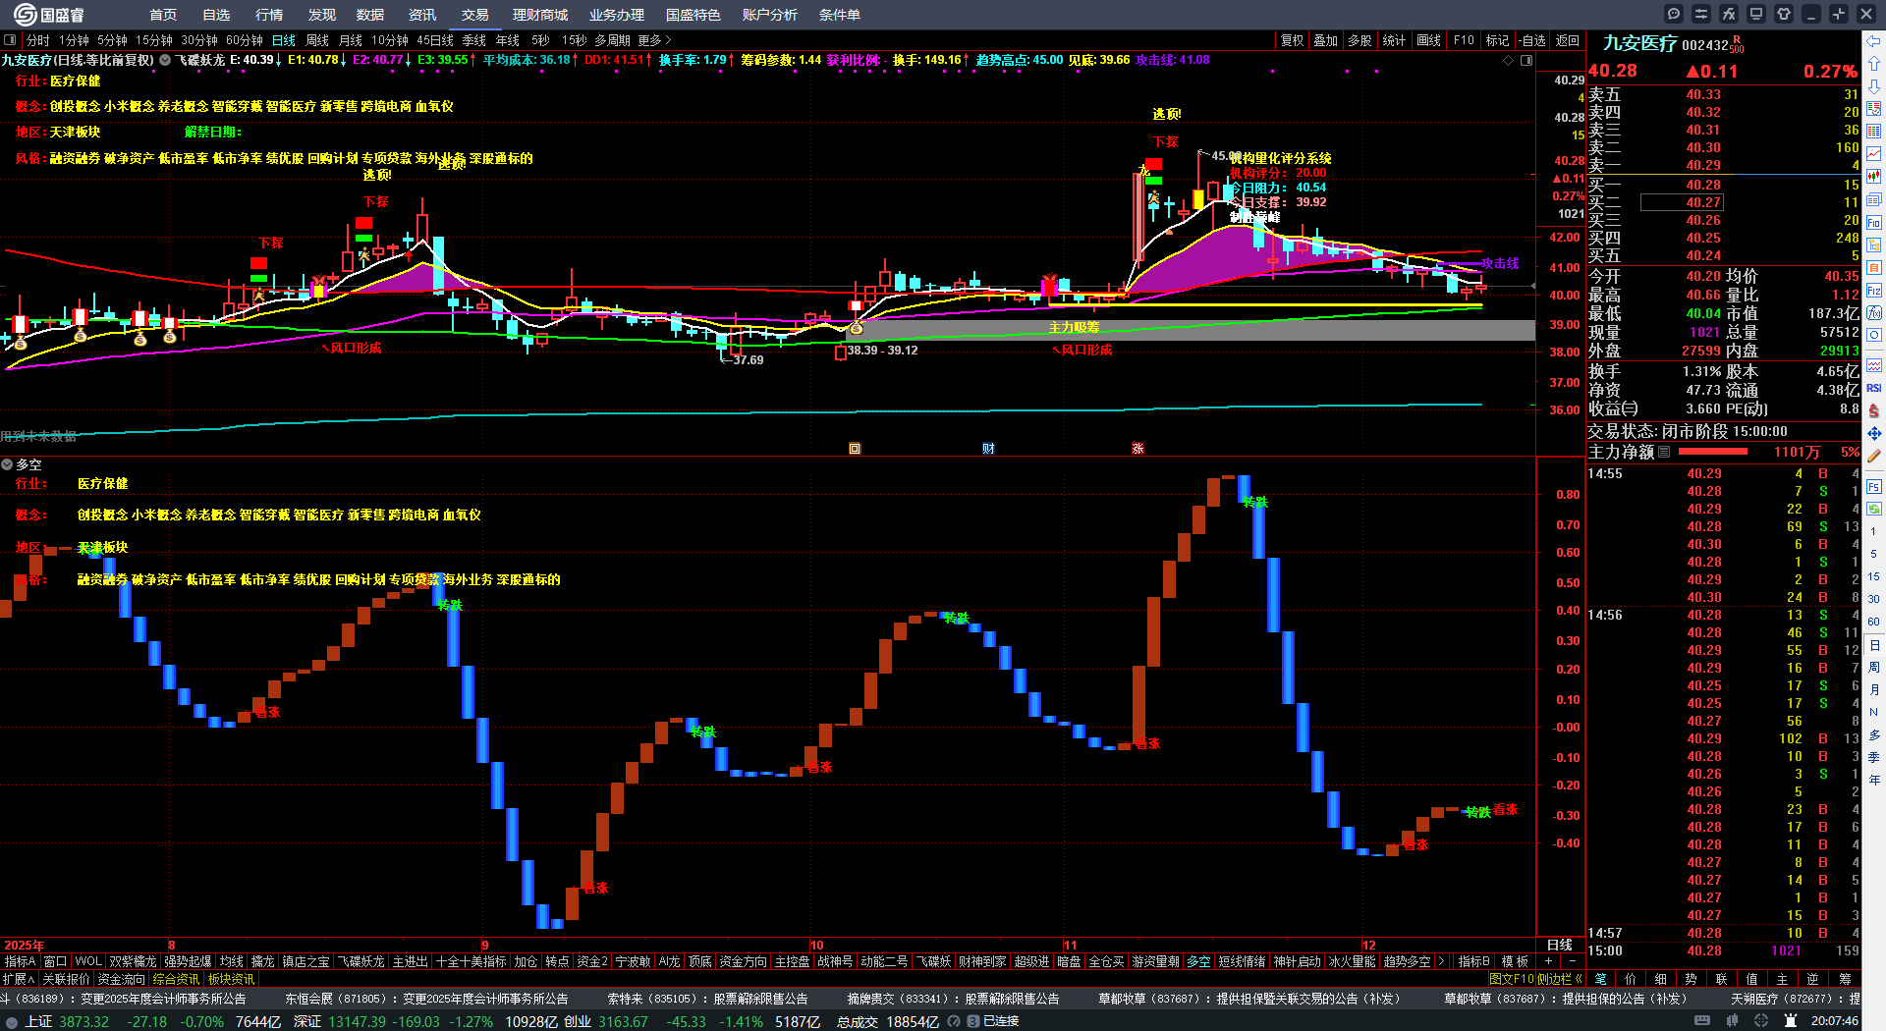Click the plus button beside 模板
Viewport: 1886px width, 1031px height.
tap(1549, 961)
